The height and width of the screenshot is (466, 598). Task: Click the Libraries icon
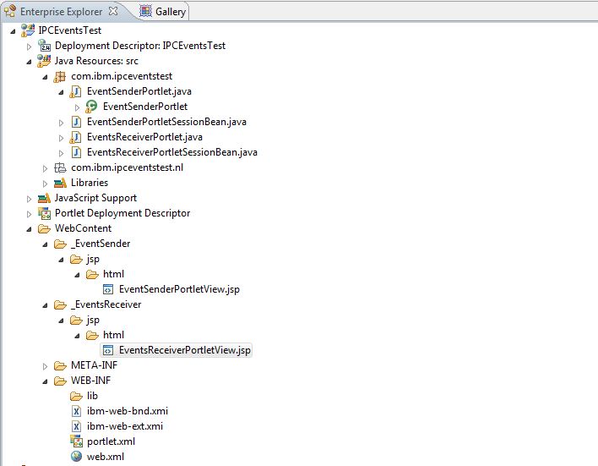(60, 183)
